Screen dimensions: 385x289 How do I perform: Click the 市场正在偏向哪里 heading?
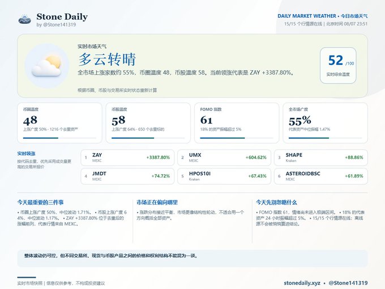coord(157,202)
